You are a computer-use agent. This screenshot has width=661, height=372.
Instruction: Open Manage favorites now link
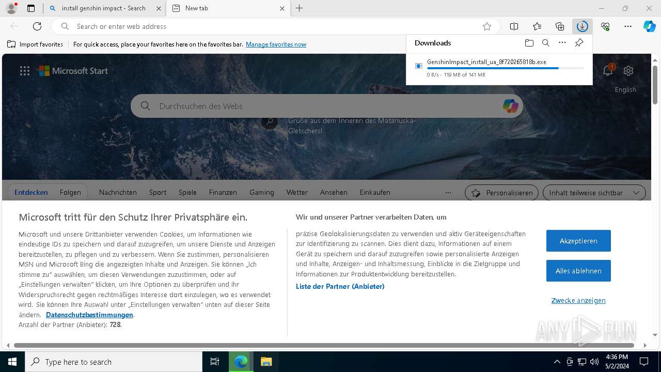click(276, 44)
